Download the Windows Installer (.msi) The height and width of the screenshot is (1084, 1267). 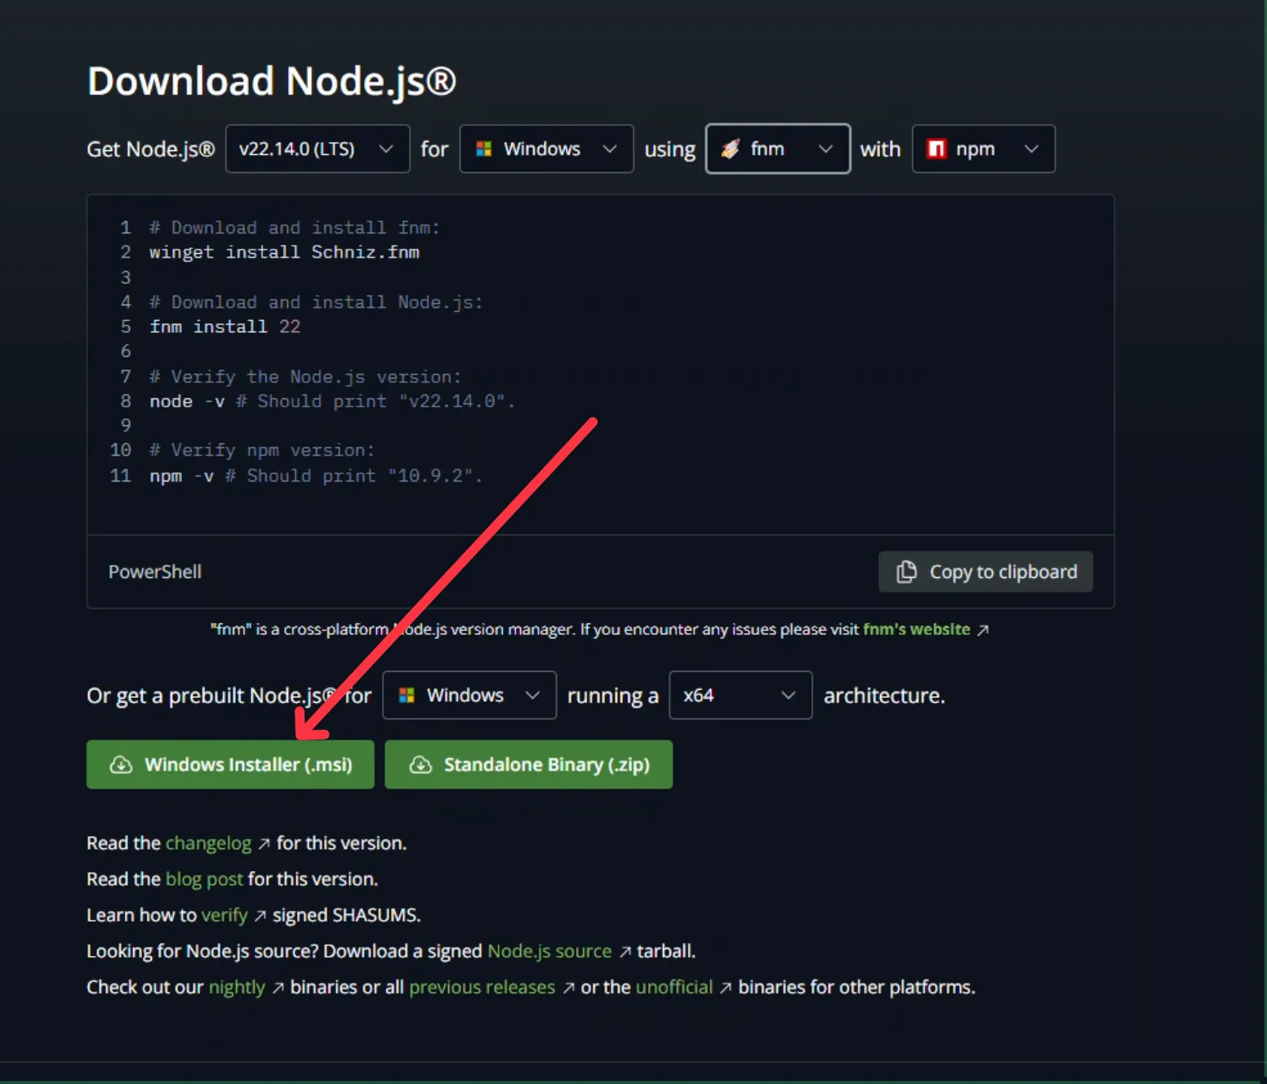tap(230, 764)
